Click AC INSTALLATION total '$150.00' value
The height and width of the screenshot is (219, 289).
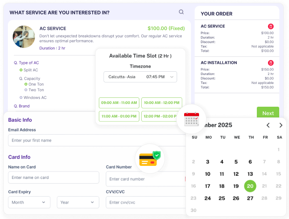(x=268, y=87)
